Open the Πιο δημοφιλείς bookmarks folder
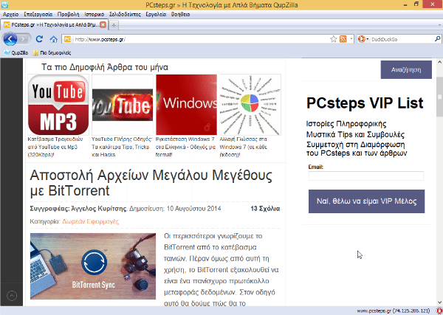The width and height of the screenshot is (443, 315). coord(52,53)
